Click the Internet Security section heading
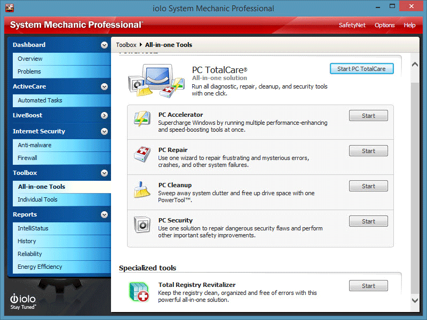Image resolution: width=427 pixels, height=320 pixels. 39,131
